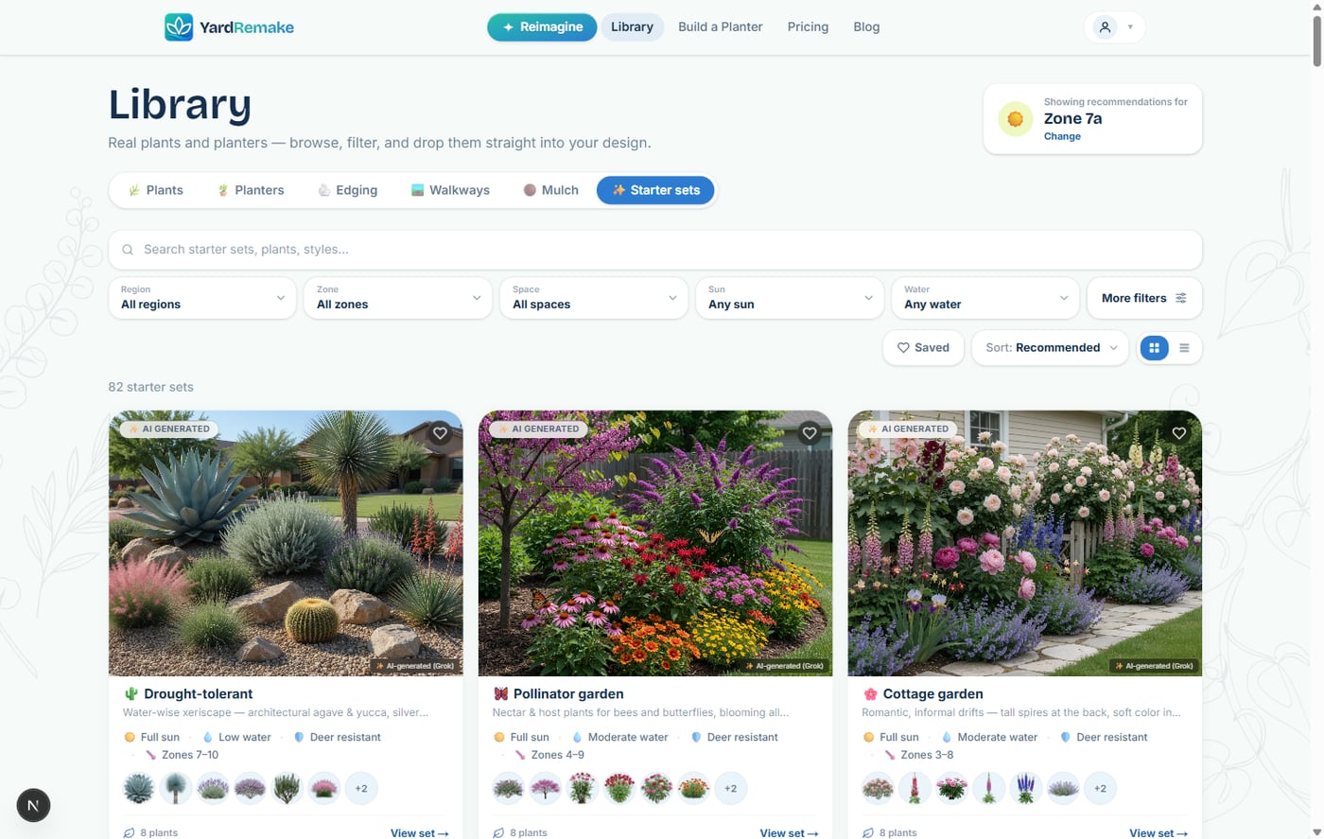Click the '82 starter sets' count text
Image resolution: width=1324 pixels, height=839 pixels.
(x=150, y=387)
